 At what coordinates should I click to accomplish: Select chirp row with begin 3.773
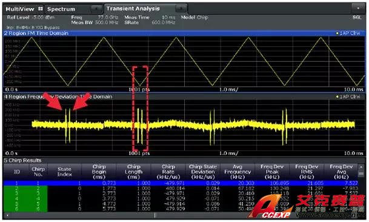coord(181,198)
